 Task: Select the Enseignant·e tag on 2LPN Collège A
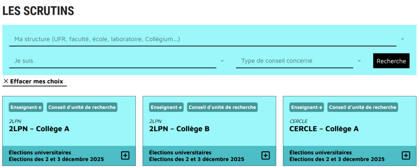26,107
